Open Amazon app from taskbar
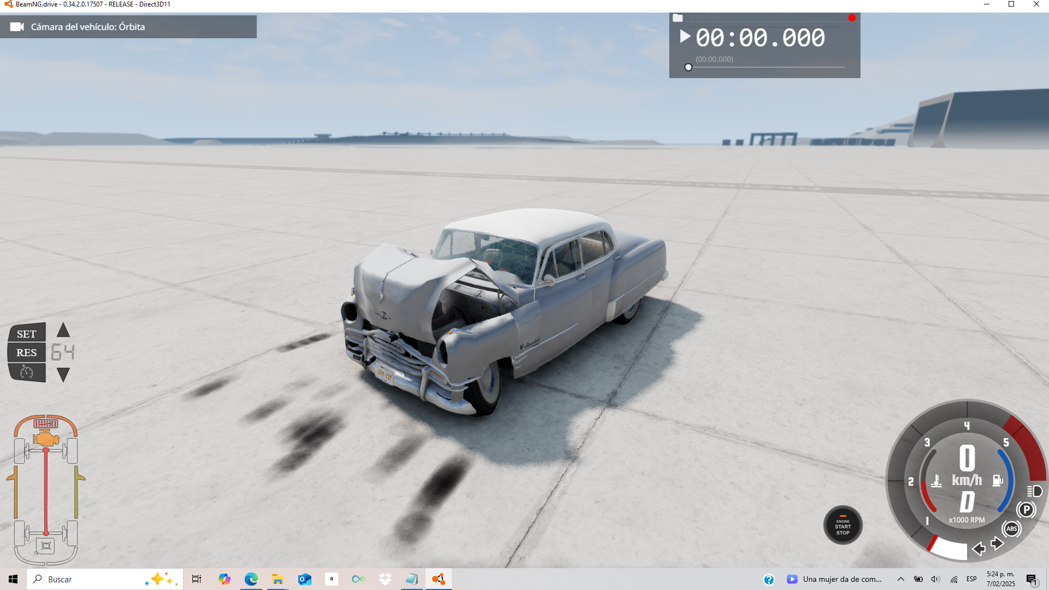Viewport: 1049px width, 590px height. click(x=331, y=579)
